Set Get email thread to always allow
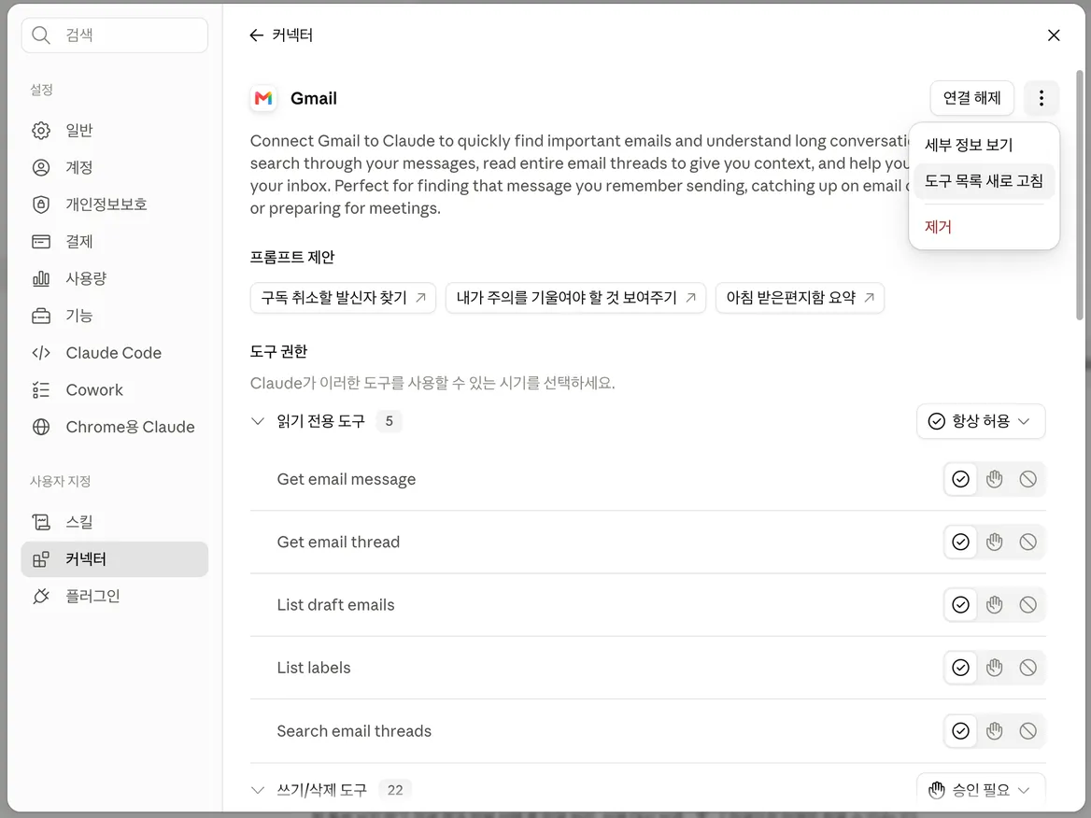This screenshot has height=818, width=1091. pyautogui.click(x=960, y=542)
